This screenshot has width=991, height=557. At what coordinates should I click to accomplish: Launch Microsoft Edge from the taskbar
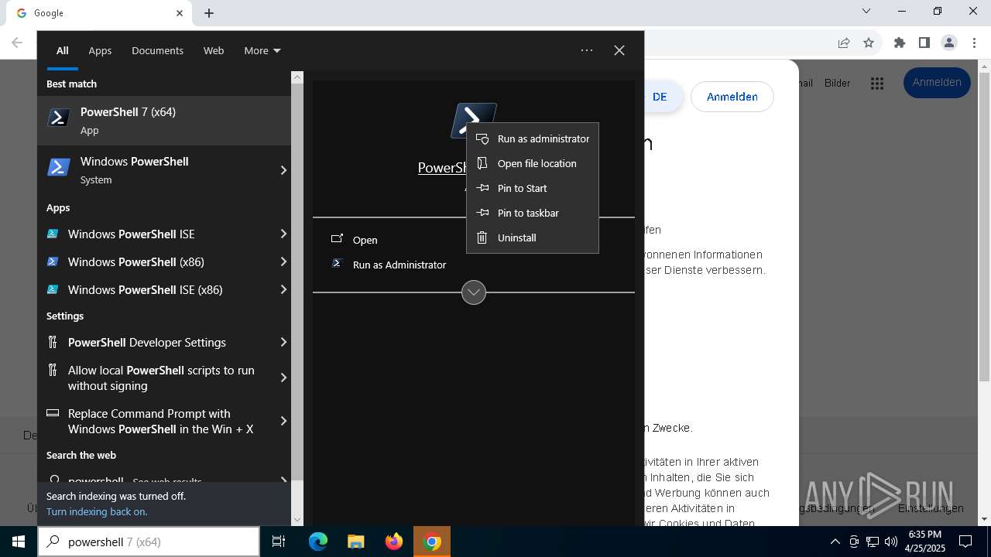318,542
